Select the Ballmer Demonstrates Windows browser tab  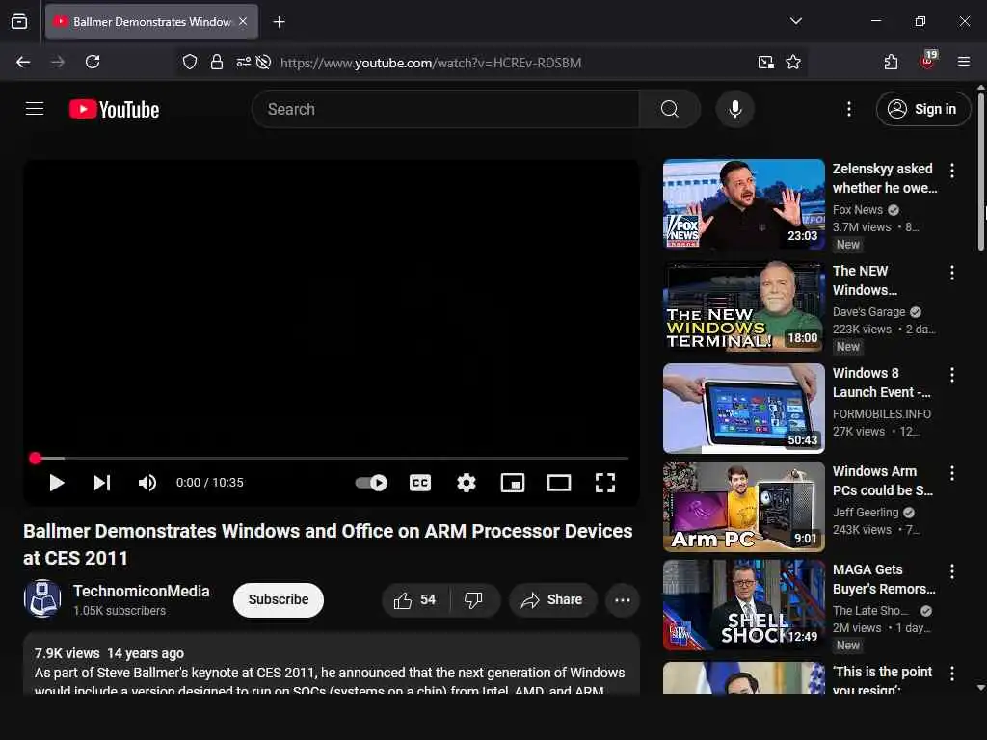tap(151, 22)
